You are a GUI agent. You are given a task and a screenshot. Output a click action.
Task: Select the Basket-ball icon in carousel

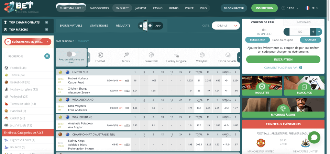coord(151,55)
